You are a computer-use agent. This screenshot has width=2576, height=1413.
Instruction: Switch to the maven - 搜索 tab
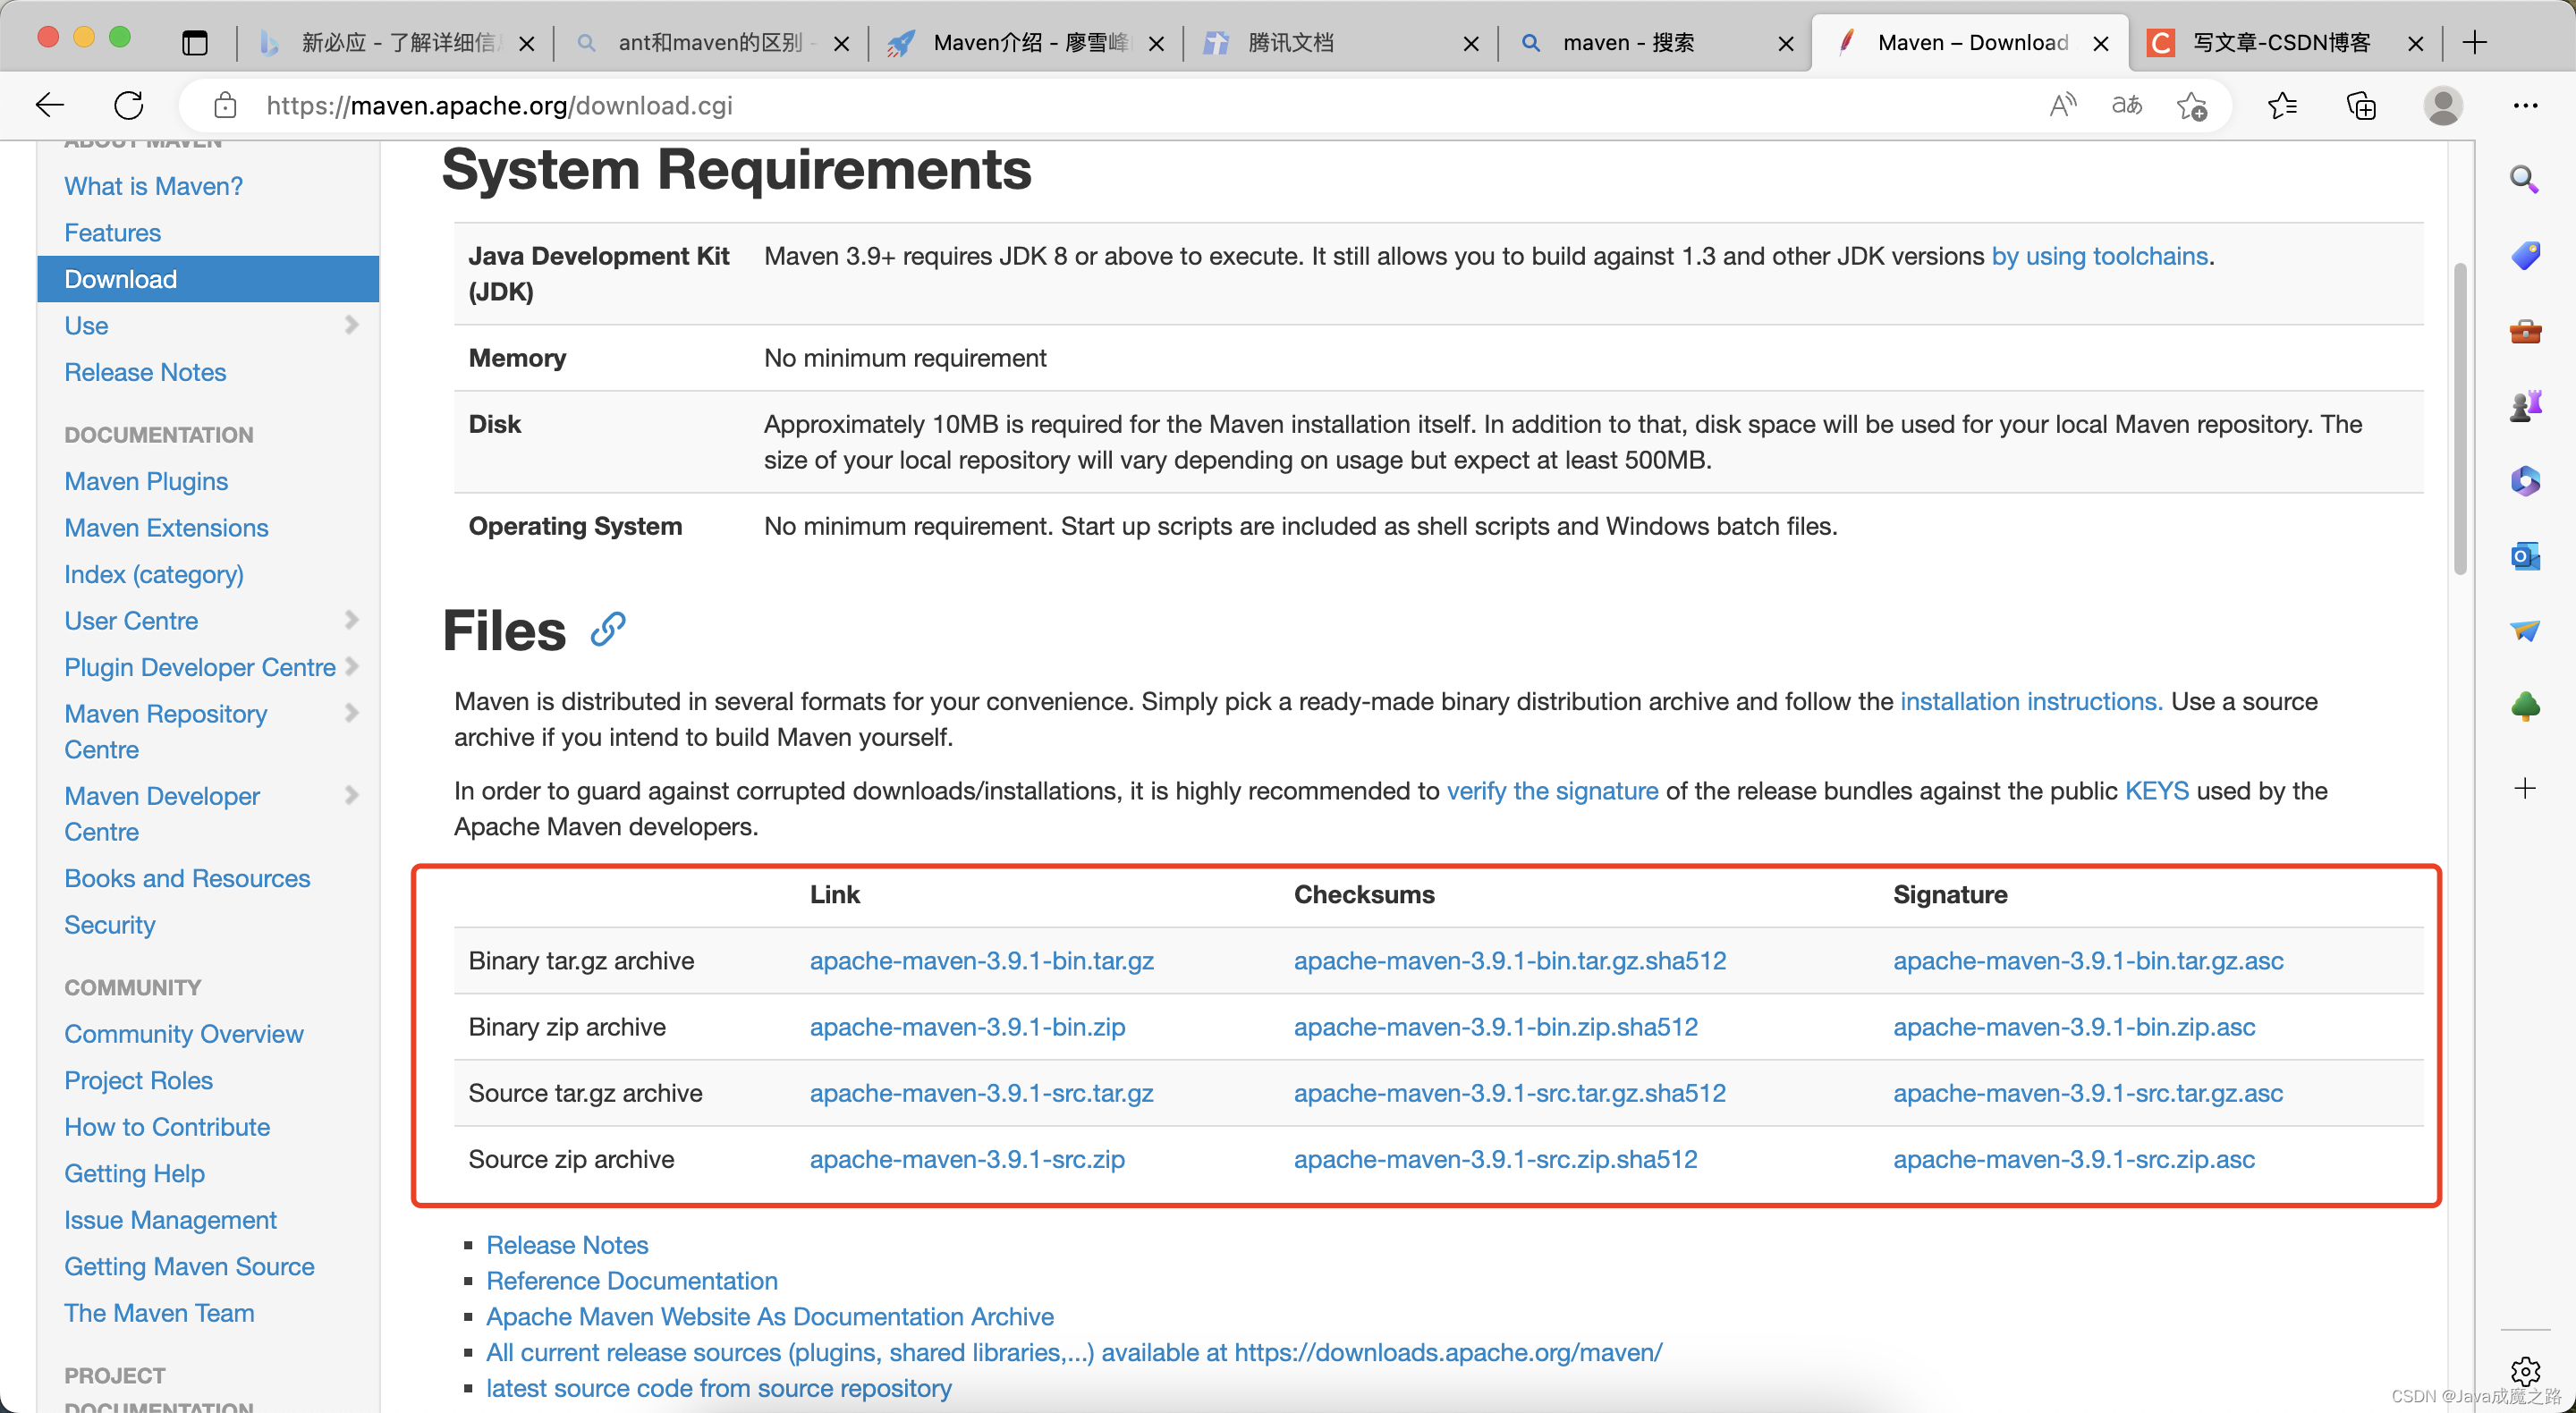1655,43
